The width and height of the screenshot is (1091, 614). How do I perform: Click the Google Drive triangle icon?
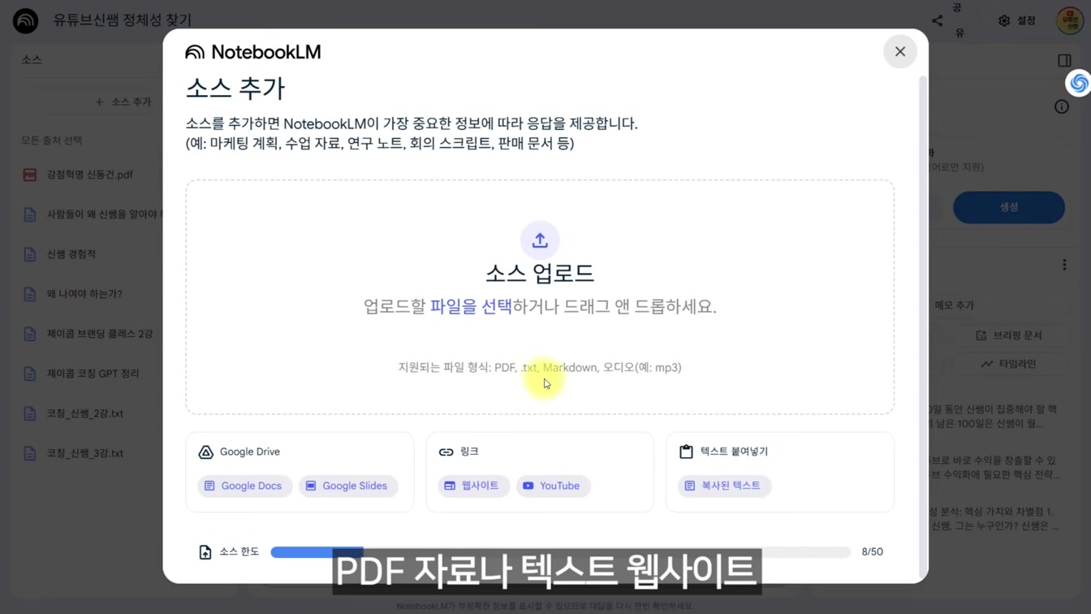[206, 452]
